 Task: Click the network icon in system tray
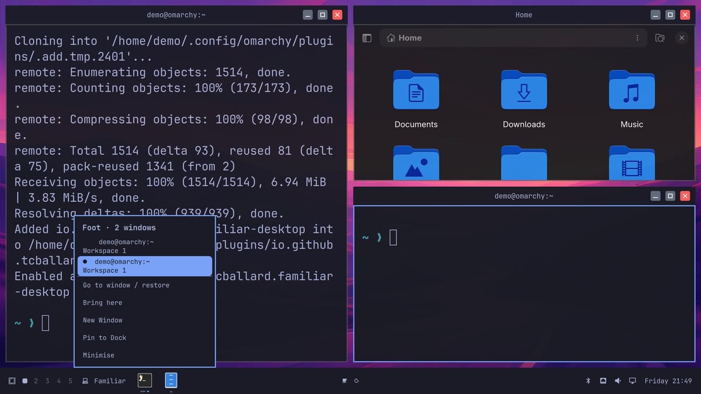pyautogui.click(x=603, y=381)
